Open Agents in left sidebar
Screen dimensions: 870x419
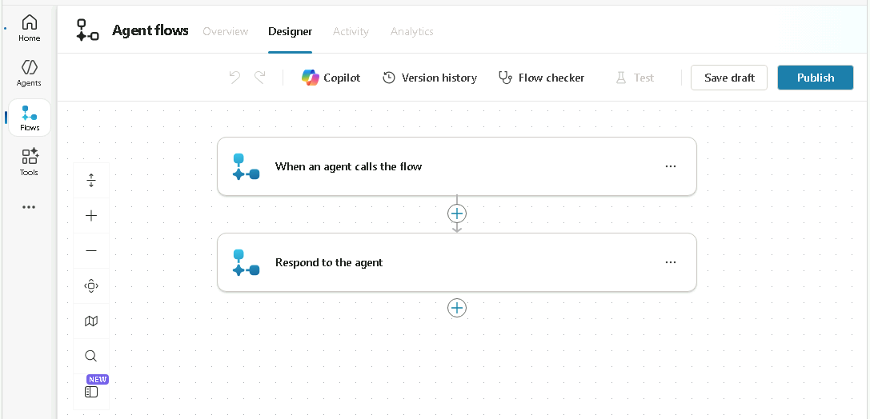29,73
